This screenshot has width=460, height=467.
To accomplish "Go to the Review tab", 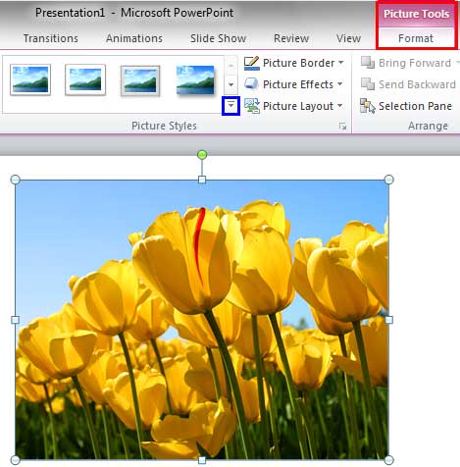I will coord(291,38).
